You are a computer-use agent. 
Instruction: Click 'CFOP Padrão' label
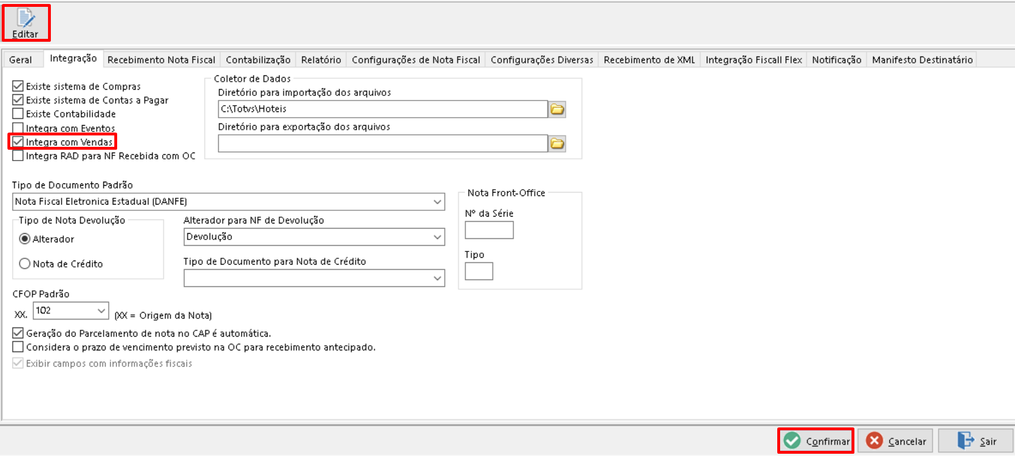tap(41, 294)
